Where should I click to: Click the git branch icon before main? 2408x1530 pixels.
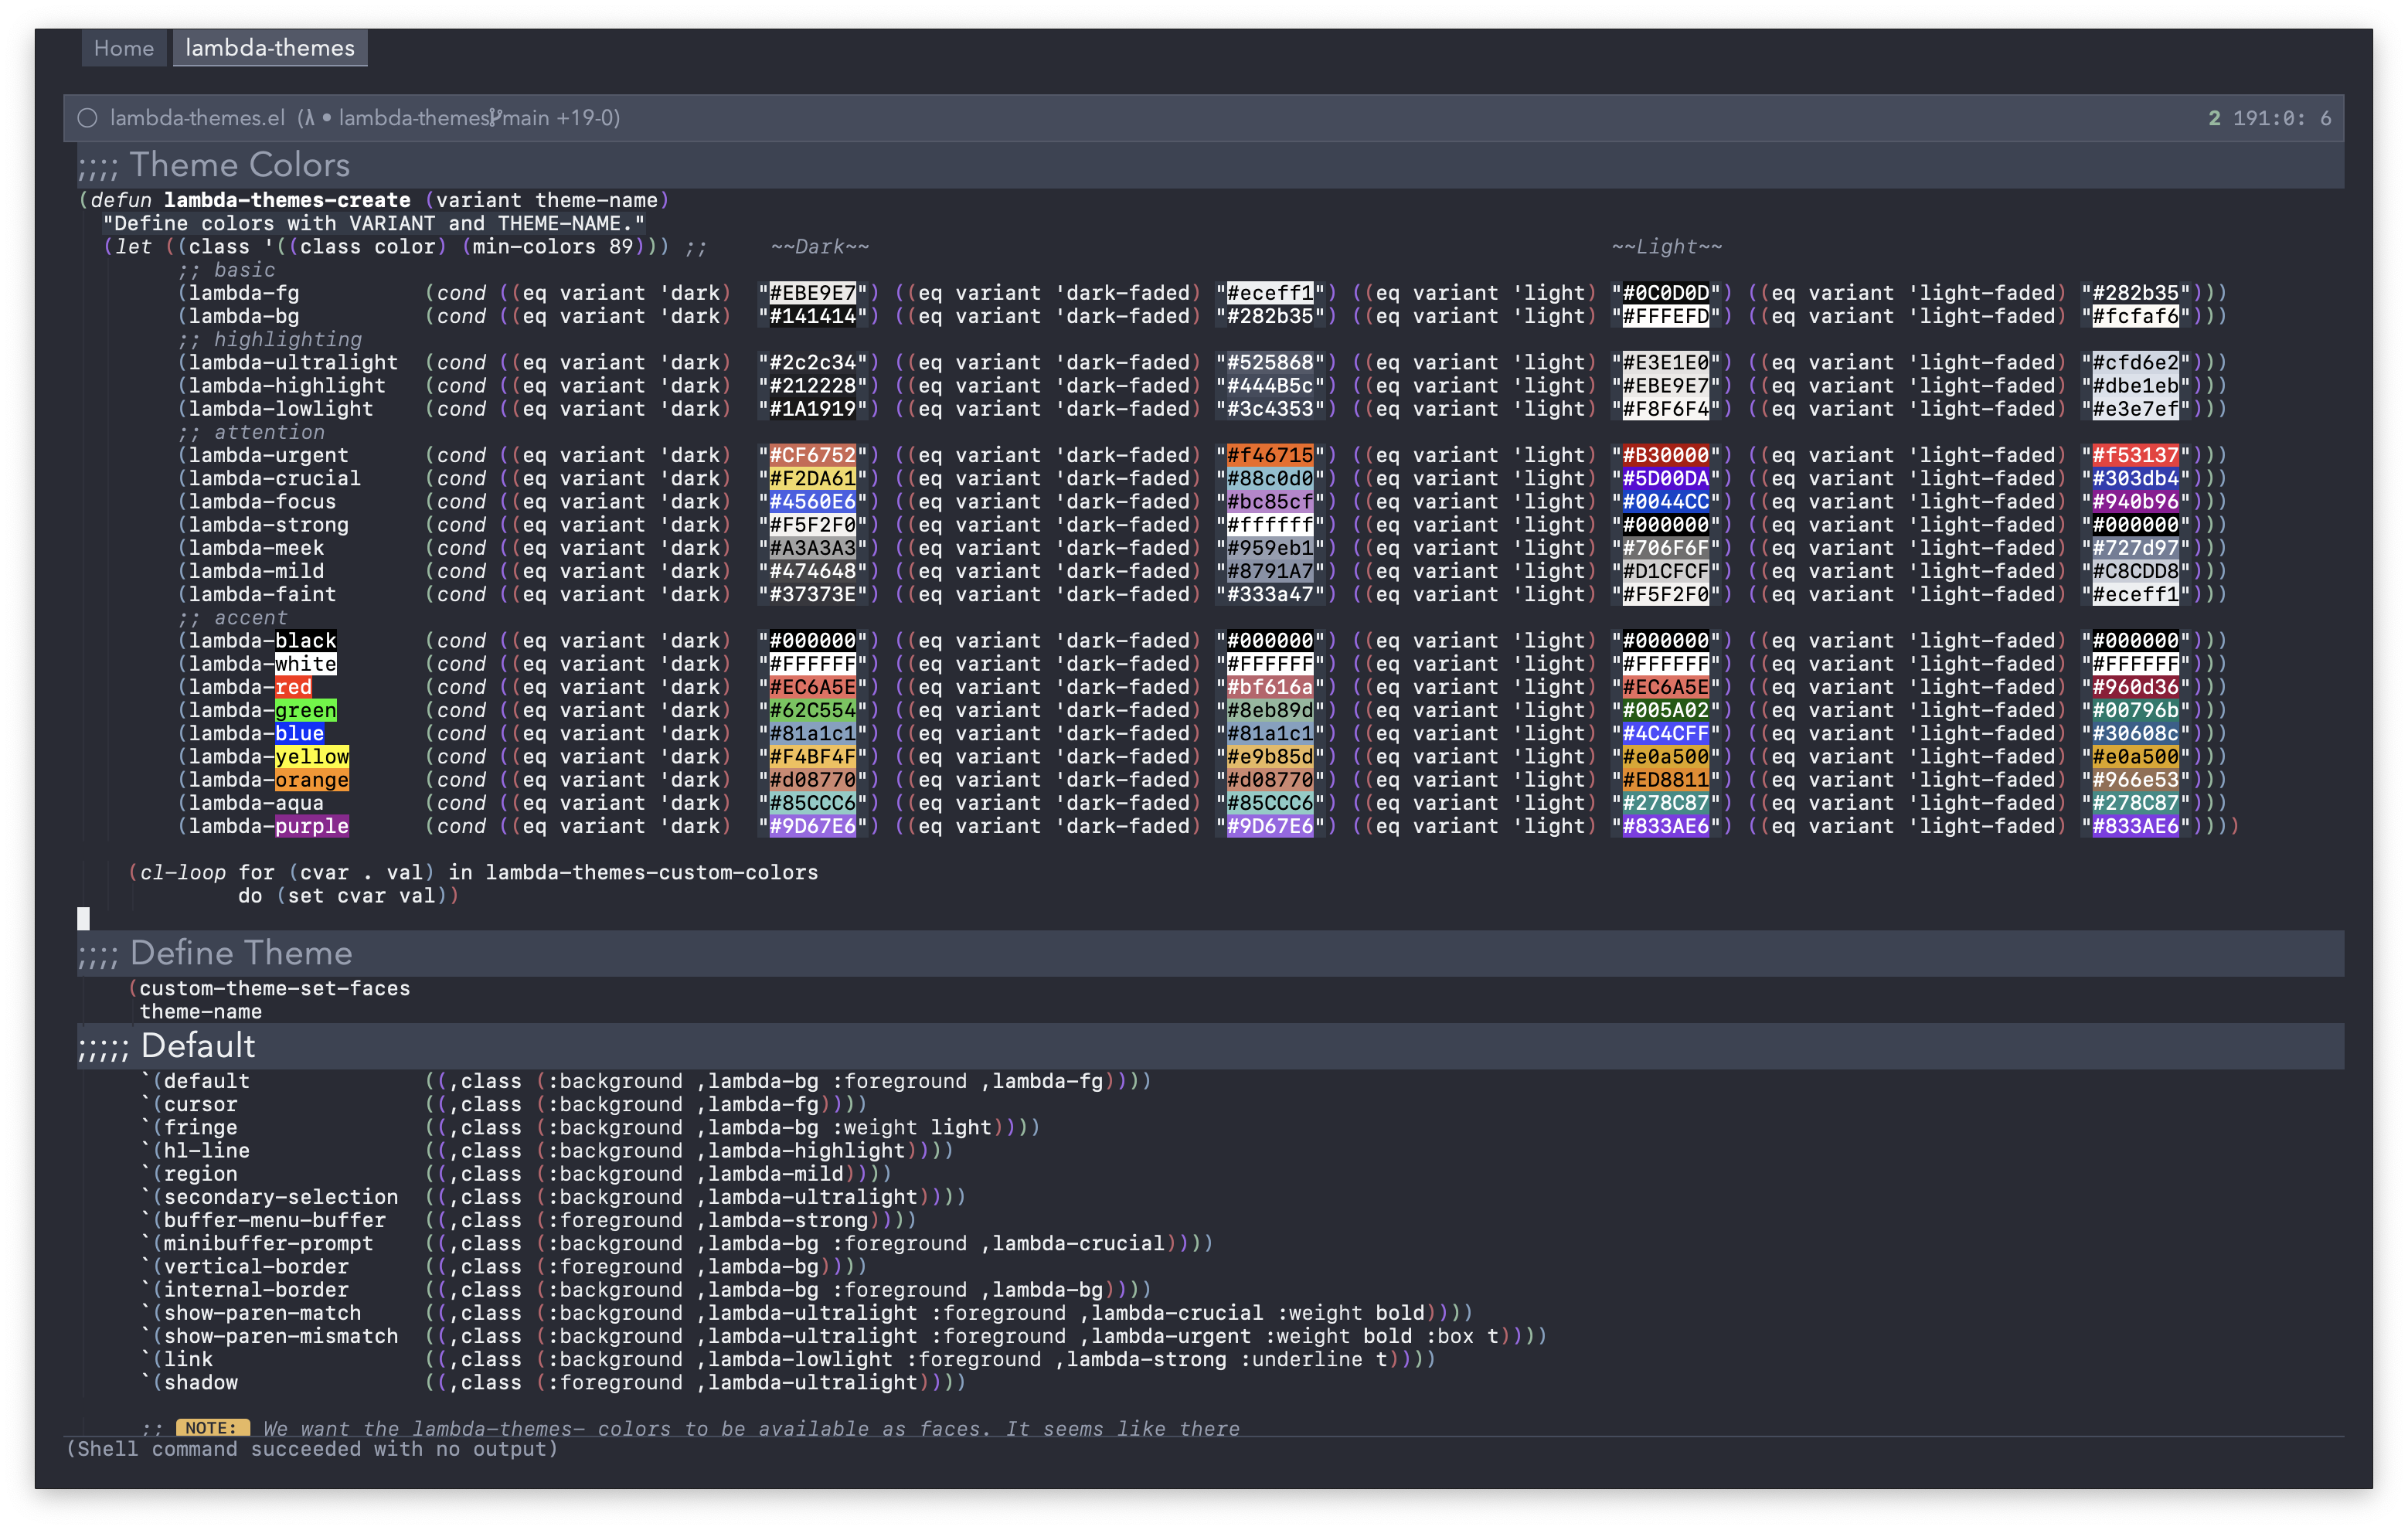tap(496, 118)
